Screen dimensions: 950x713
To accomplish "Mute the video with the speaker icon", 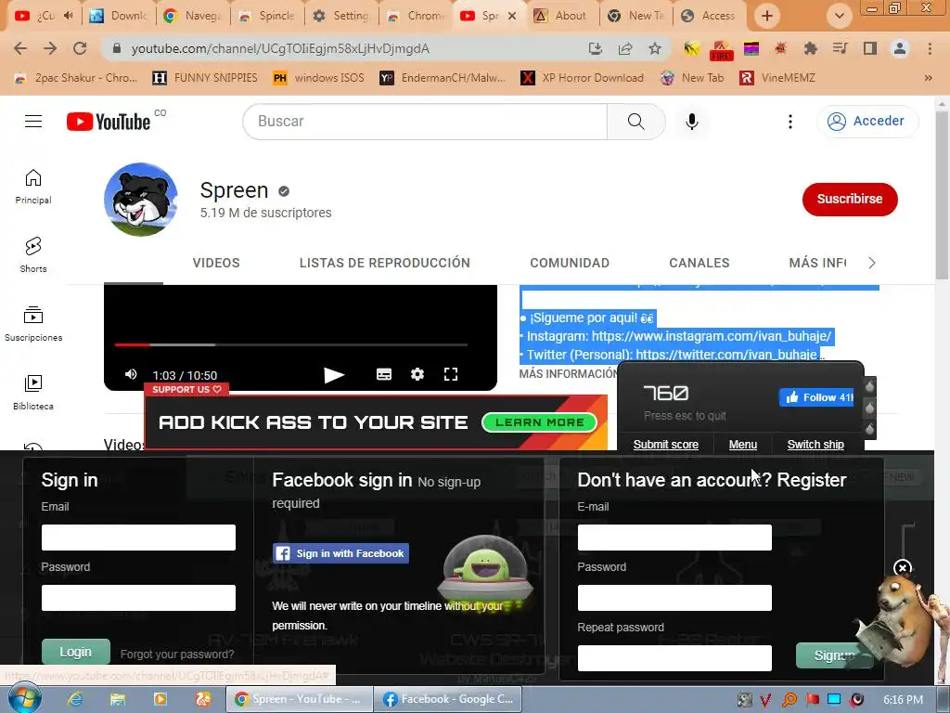I will [131, 374].
